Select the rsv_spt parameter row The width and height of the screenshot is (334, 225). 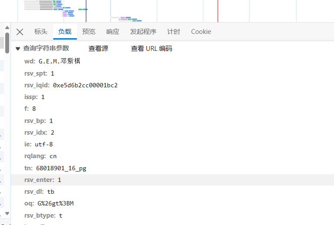pyautogui.click(x=172, y=73)
